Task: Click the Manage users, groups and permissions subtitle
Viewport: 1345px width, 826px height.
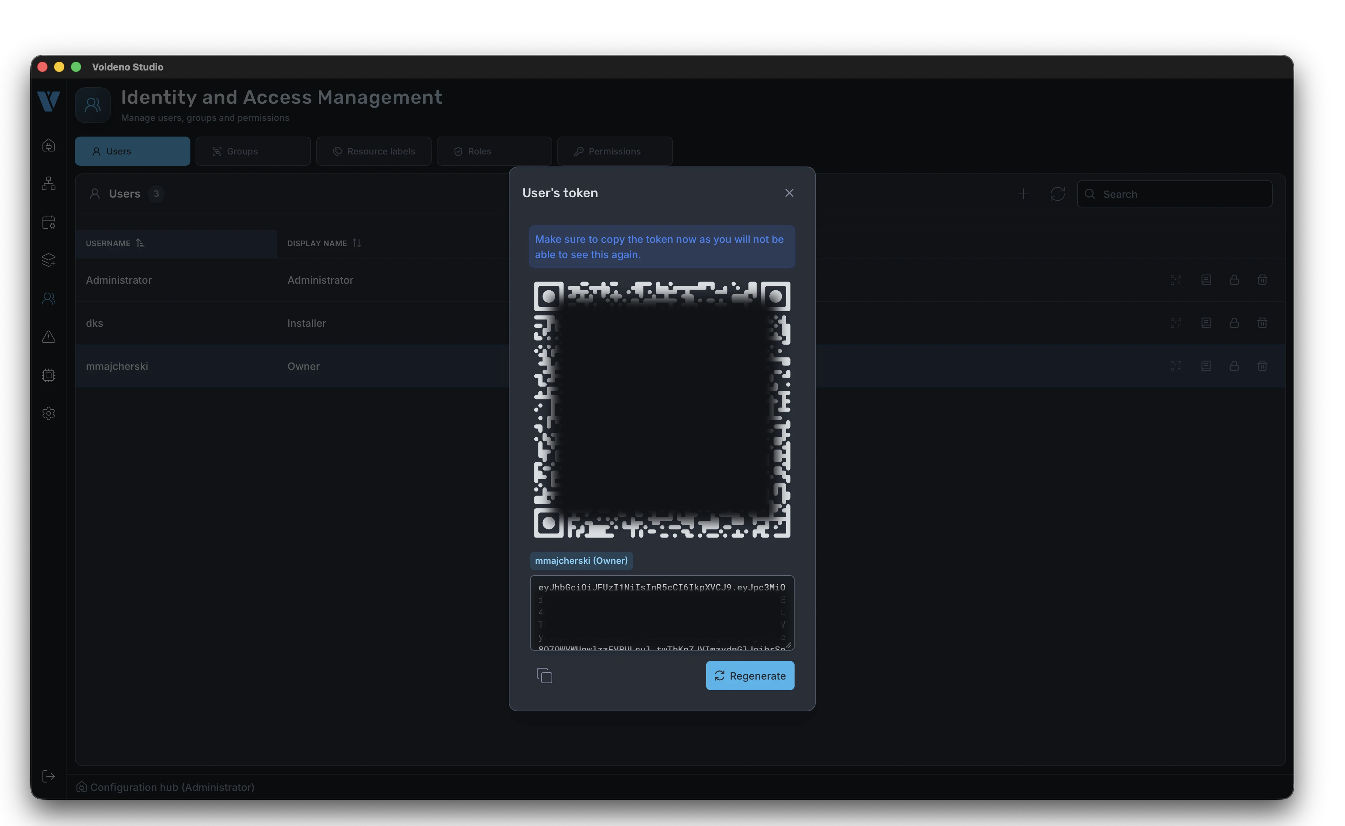Action: coord(205,118)
